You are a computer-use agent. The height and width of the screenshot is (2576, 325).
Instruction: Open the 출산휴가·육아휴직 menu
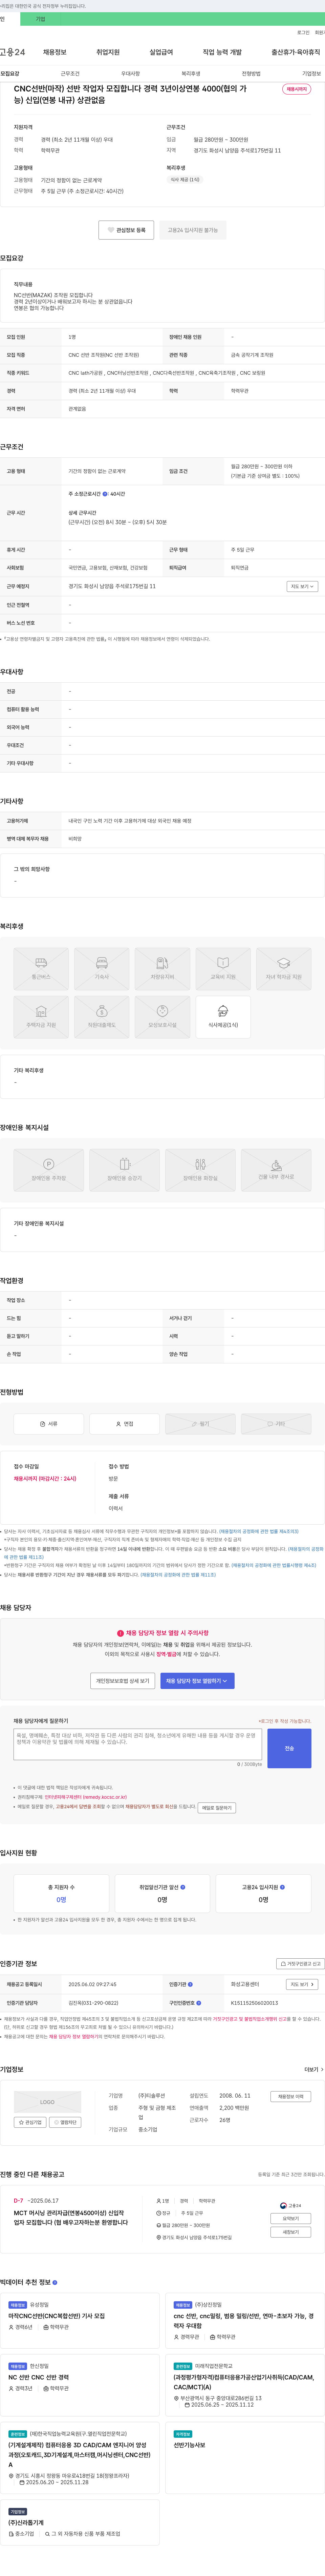296,52
